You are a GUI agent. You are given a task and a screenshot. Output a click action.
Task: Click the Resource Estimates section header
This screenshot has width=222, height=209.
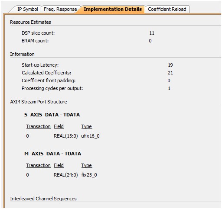(30, 22)
